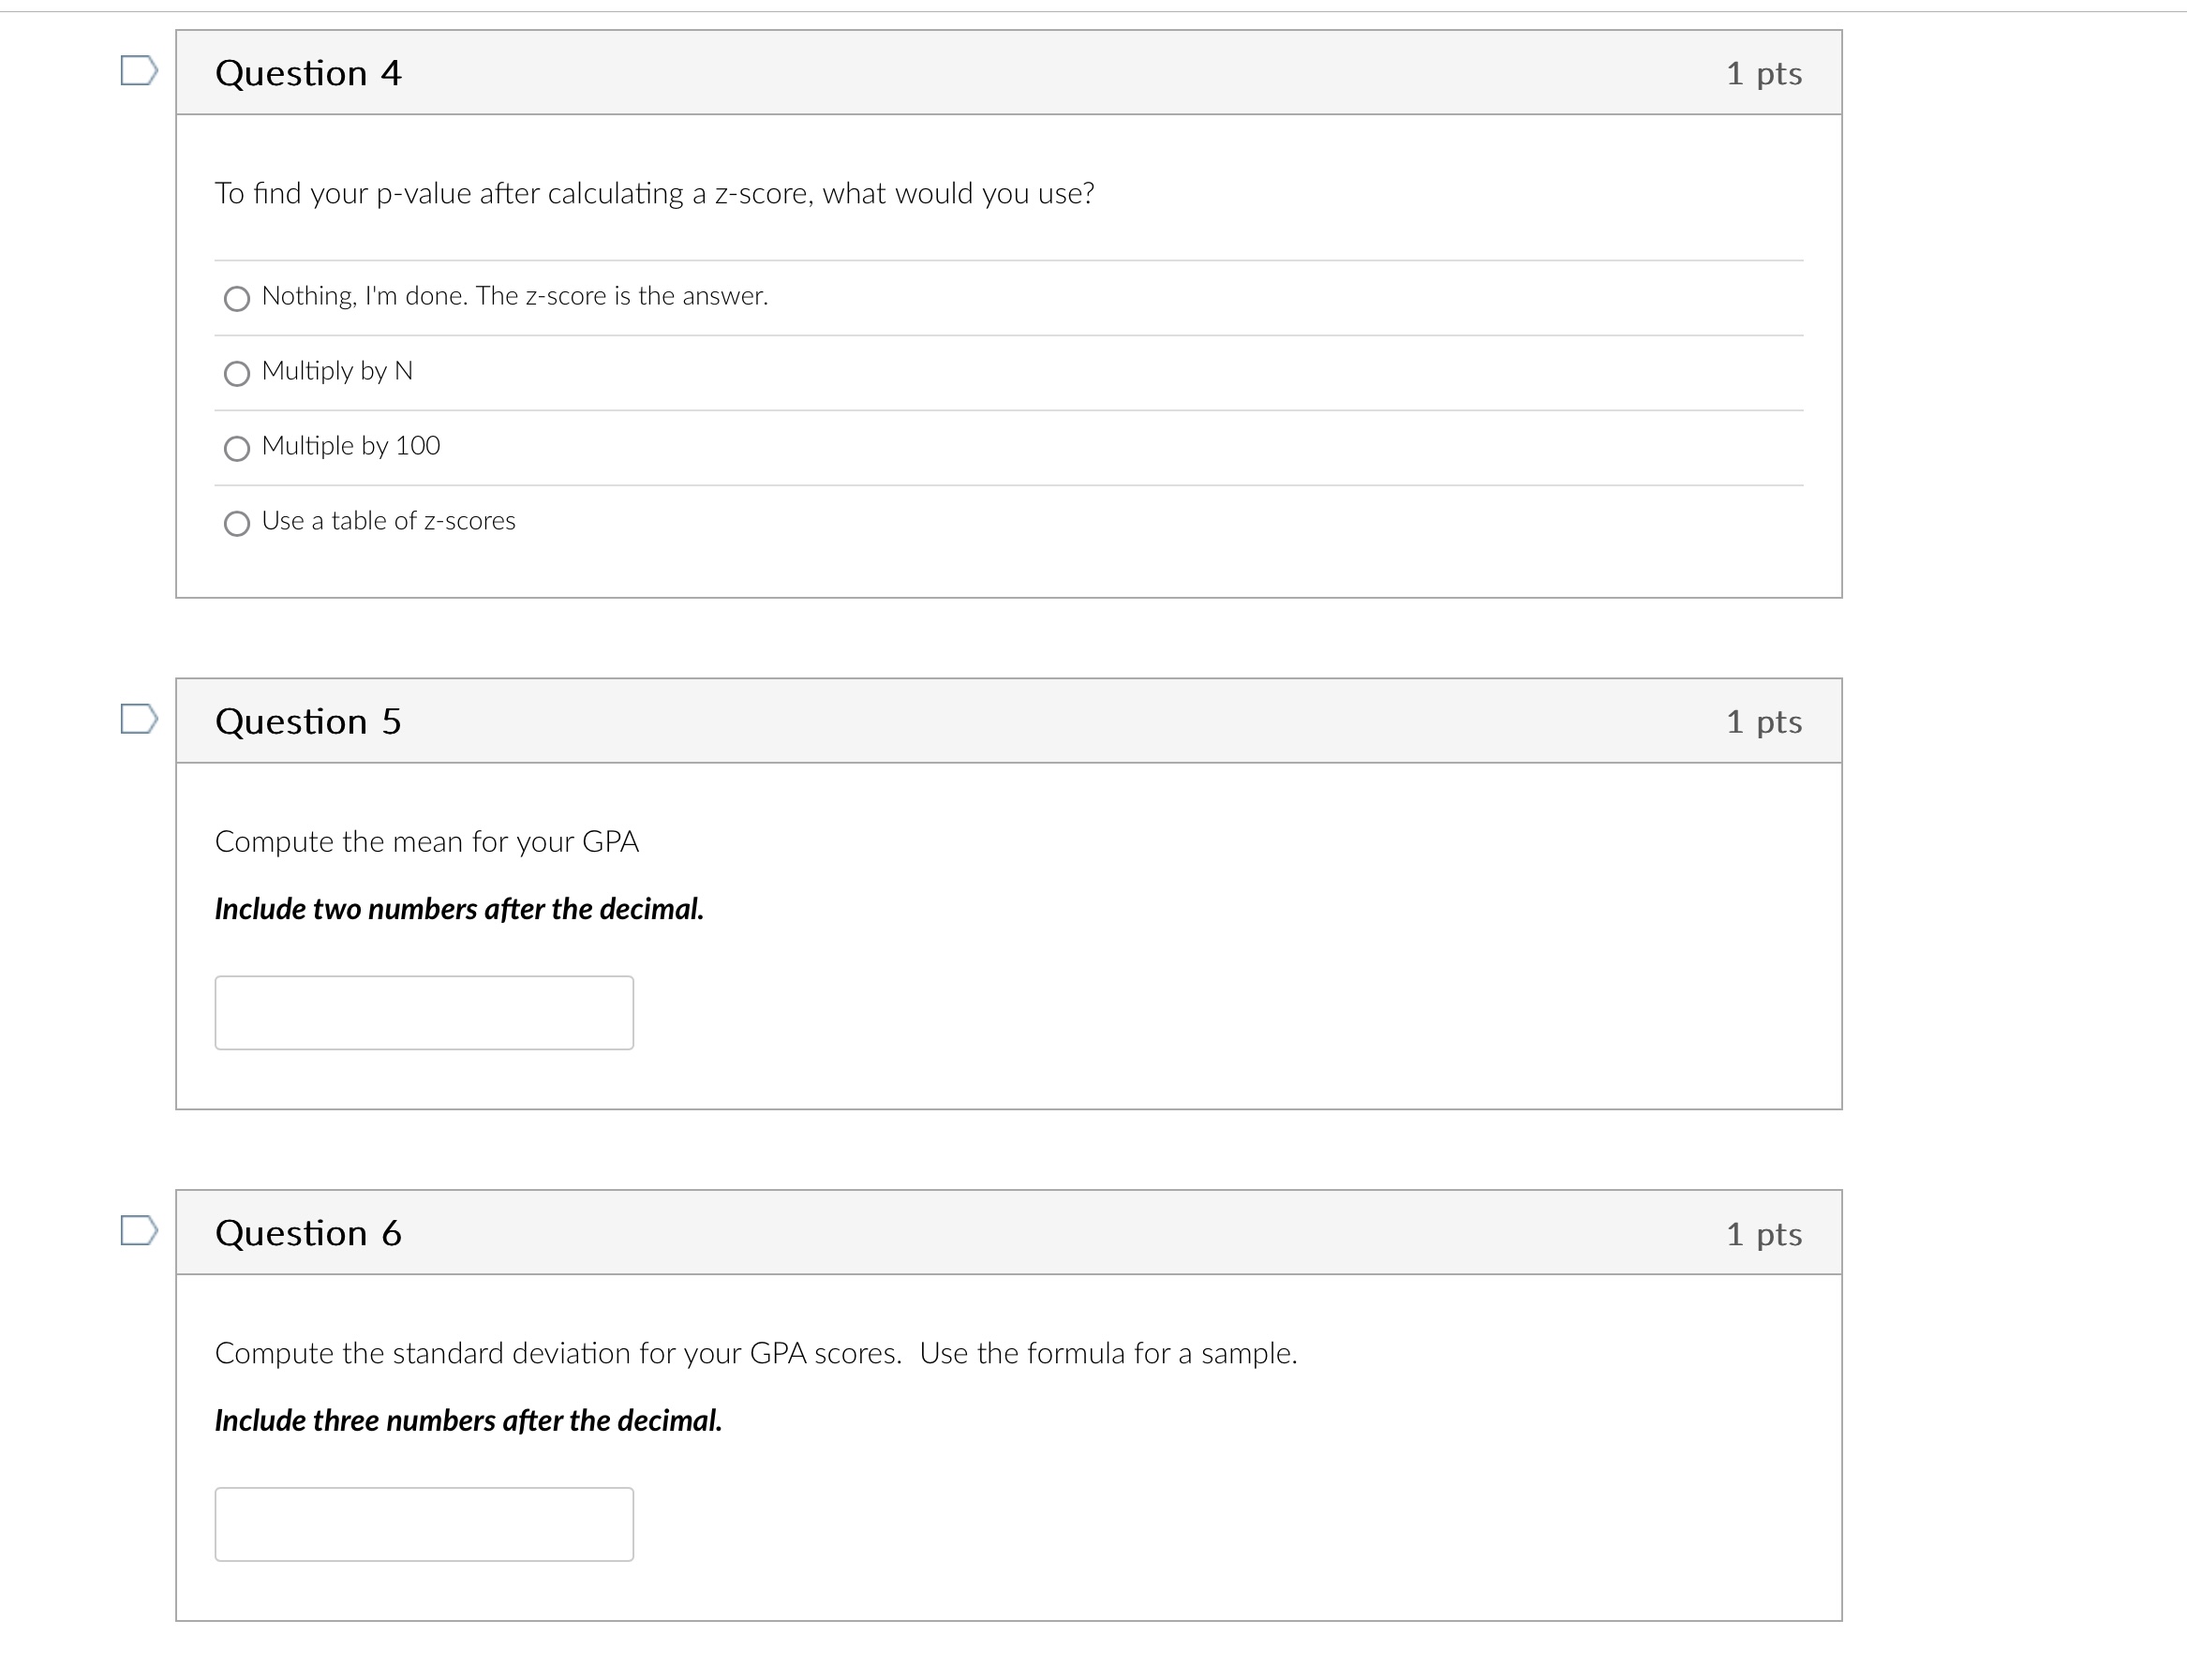Click the Question 4 header title

click(308, 73)
